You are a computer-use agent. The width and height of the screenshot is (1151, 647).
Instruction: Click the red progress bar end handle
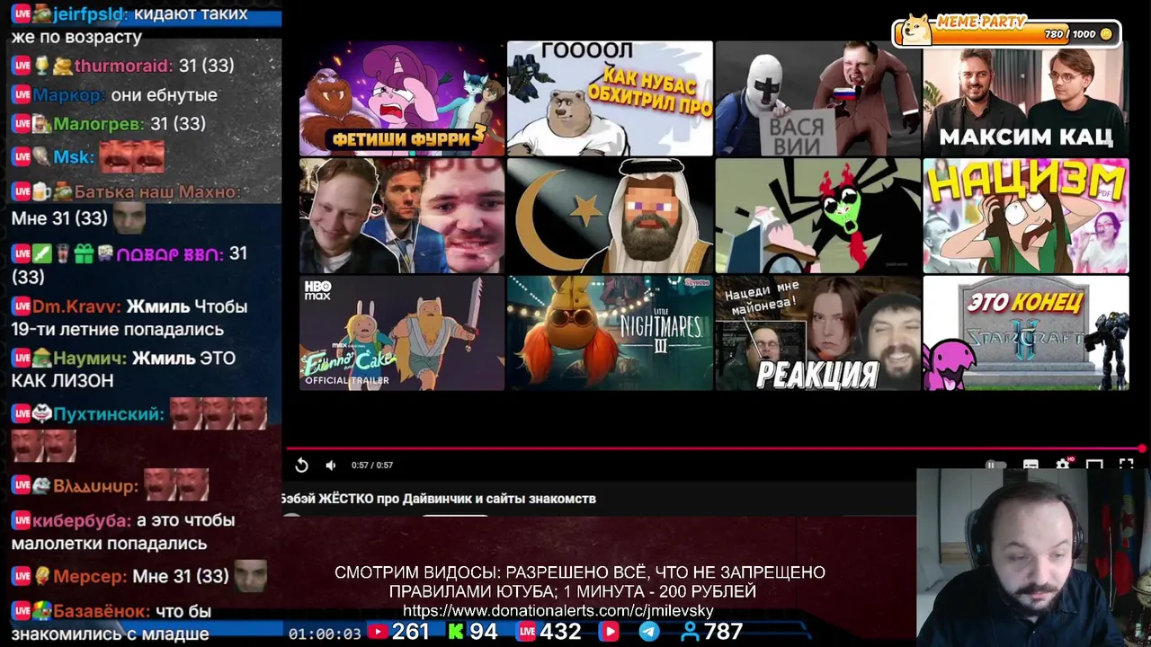click(1142, 448)
